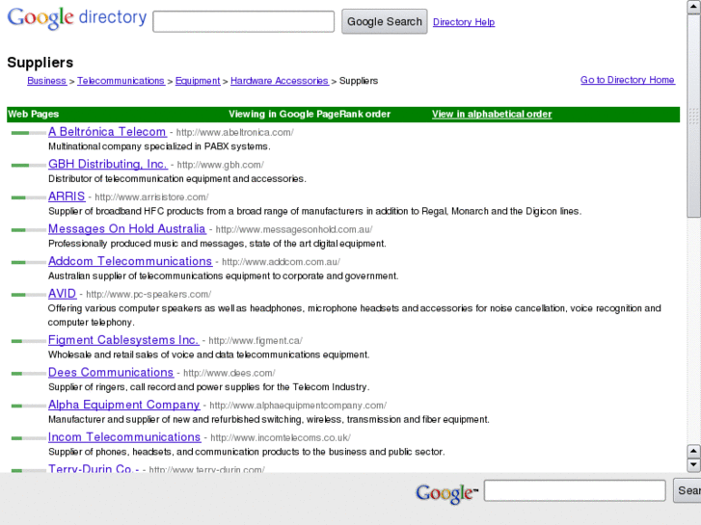
Task: Click the lower scrollbar up arrow
Action: [x=693, y=451]
